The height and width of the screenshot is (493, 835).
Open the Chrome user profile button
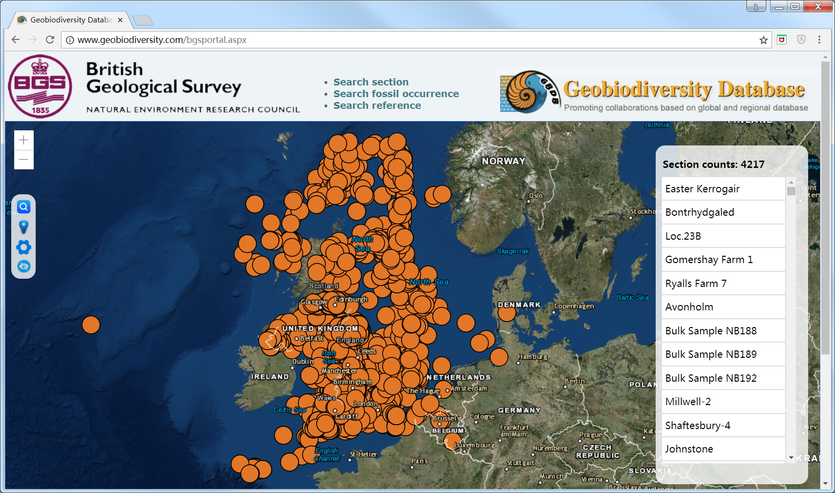pyautogui.click(x=756, y=6)
